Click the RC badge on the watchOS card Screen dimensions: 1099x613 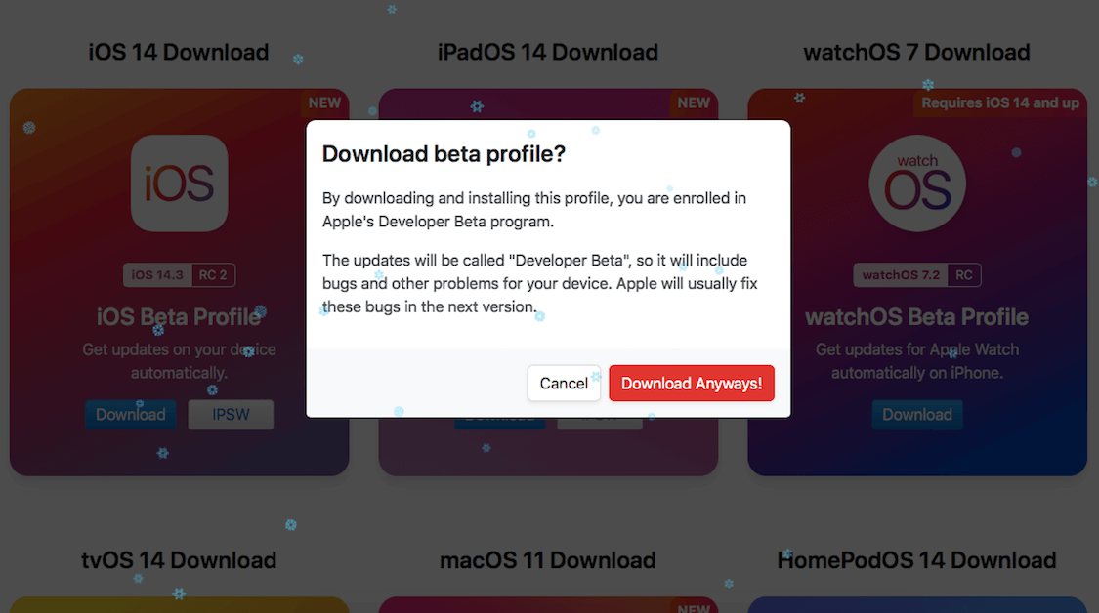click(964, 275)
